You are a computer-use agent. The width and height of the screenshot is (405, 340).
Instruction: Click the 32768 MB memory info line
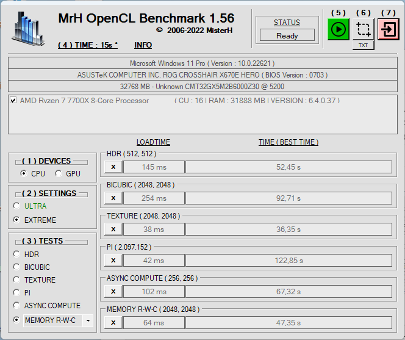point(202,86)
